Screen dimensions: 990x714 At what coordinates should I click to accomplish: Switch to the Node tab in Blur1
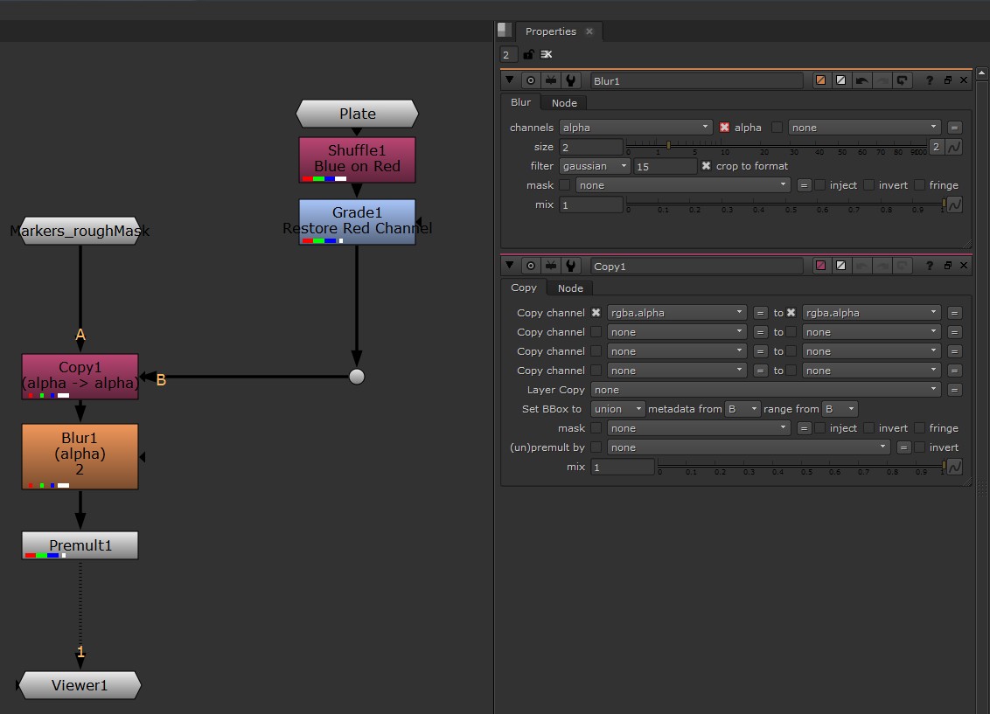pyautogui.click(x=564, y=103)
